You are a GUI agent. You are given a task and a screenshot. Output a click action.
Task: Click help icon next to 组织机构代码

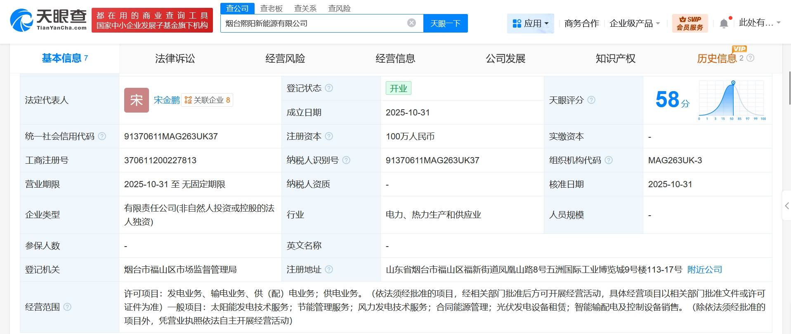click(609, 160)
